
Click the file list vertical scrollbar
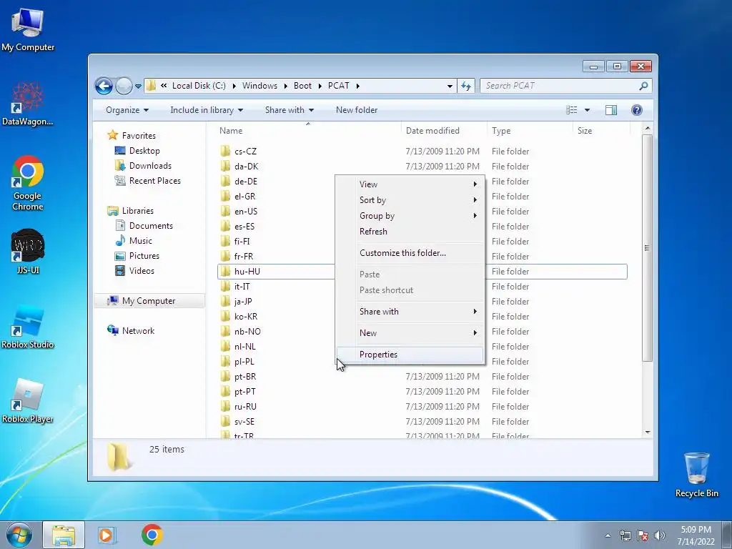pyautogui.click(x=647, y=248)
